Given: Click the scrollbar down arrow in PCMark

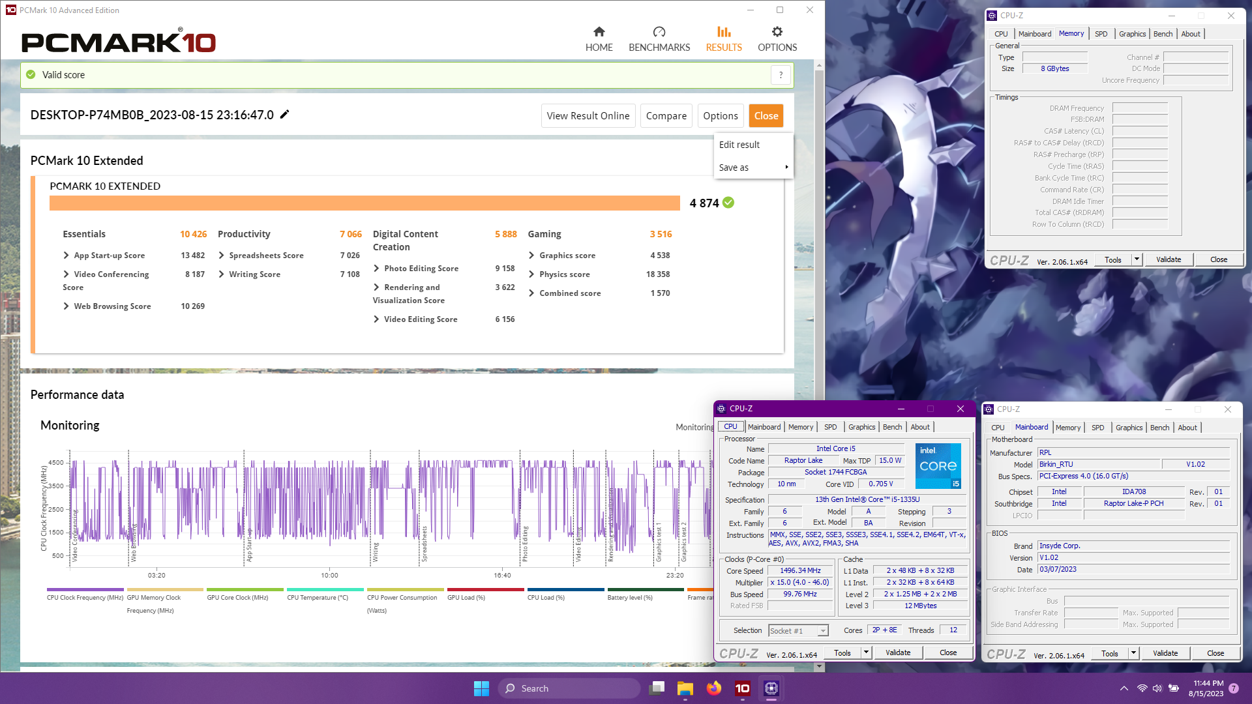Looking at the screenshot, I should click(820, 667).
